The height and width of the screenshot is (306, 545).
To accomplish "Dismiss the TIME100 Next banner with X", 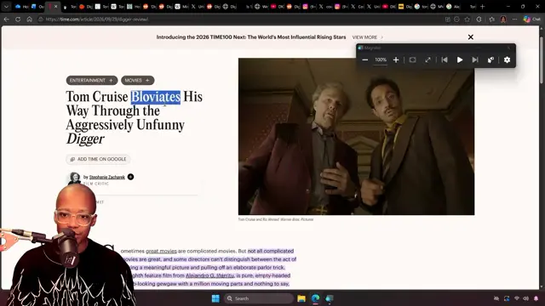I will pyautogui.click(x=471, y=37).
